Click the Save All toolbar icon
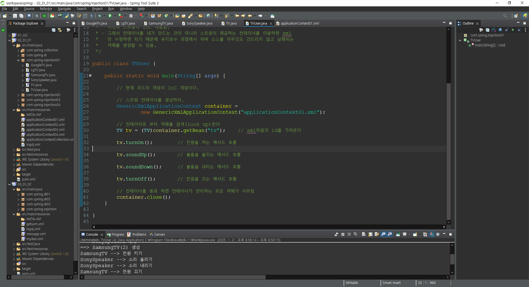529x287 pixels. pos(21,16)
